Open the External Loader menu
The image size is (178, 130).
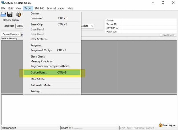pos(56,8)
